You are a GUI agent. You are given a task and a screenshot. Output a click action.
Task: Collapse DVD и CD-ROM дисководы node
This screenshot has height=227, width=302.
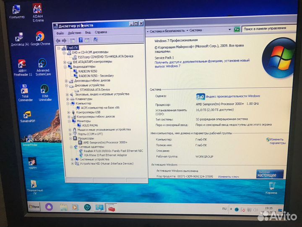pos(64,53)
